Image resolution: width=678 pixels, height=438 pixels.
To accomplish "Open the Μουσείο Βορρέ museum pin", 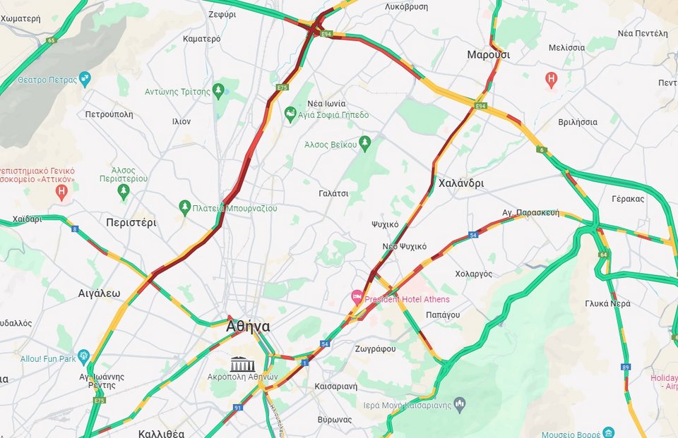I will pos(608,433).
